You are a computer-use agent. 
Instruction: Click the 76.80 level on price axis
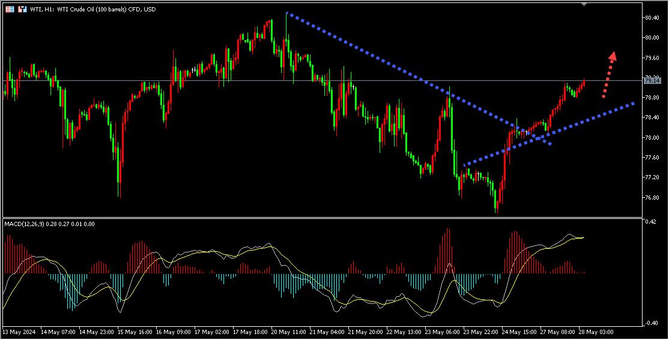click(652, 198)
